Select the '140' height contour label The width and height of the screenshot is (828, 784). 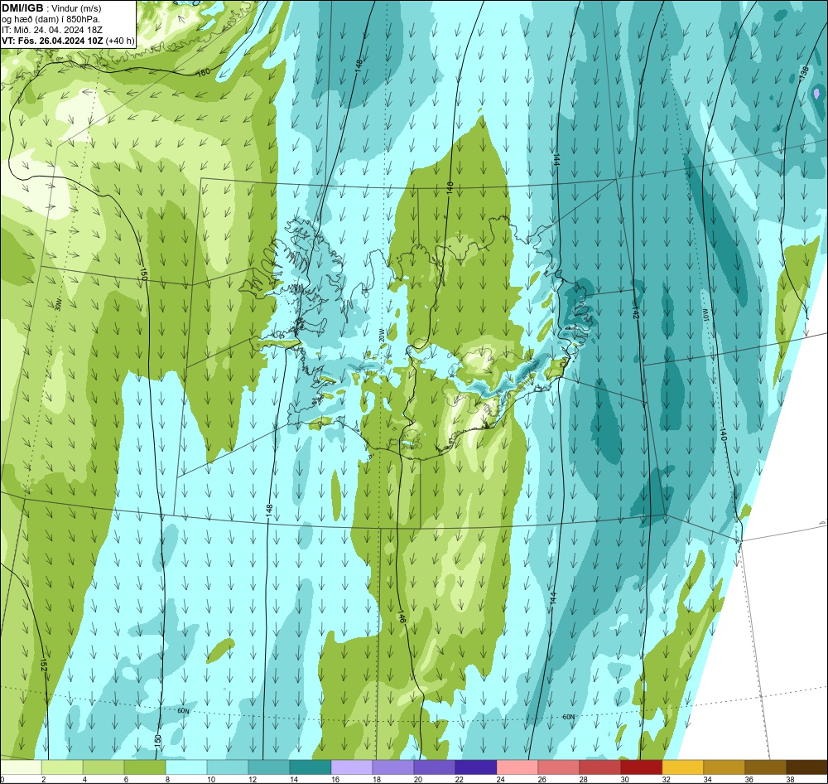(723, 434)
